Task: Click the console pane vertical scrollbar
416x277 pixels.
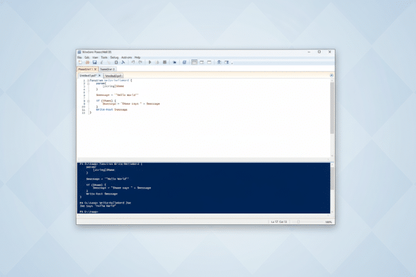Action: pos(332,178)
